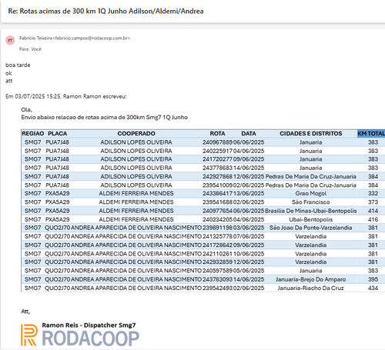The image size is (385, 350).
Task: Click route number 239891198
Action: [217, 228]
